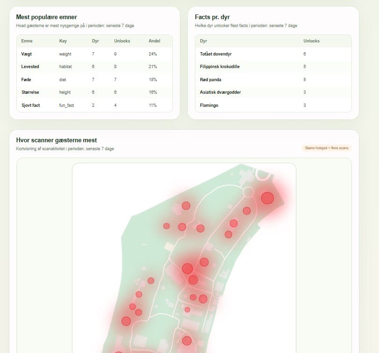Screen dimensions: 379x353
Task: Click the Størrelse height row
Action: [x=94, y=92]
